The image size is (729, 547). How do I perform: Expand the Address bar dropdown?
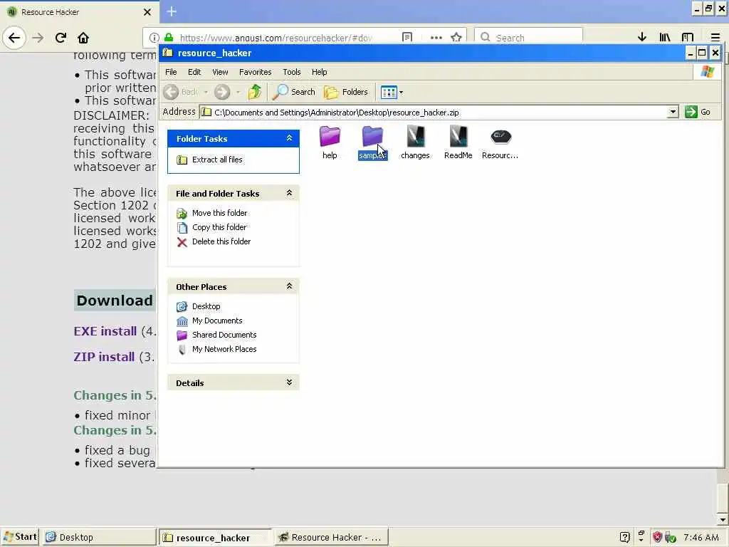click(673, 112)
